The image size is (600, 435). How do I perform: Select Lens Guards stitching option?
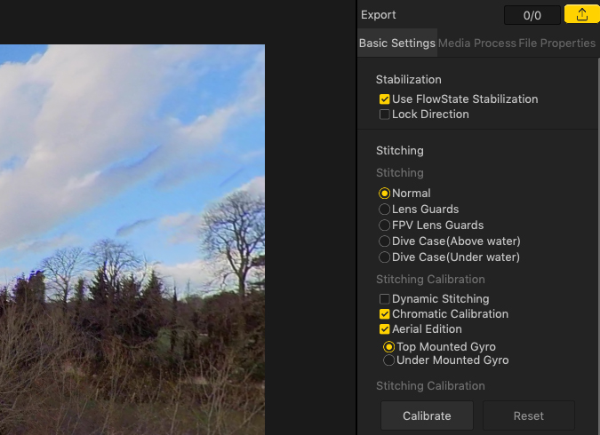tap(384, 210)
